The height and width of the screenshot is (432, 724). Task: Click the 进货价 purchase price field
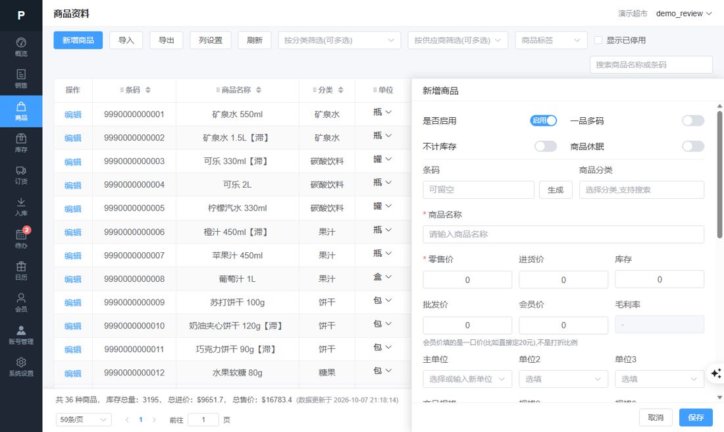(x=563, y=280)
